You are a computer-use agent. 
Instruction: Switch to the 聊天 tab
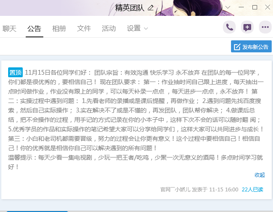(x=9, y=28)
